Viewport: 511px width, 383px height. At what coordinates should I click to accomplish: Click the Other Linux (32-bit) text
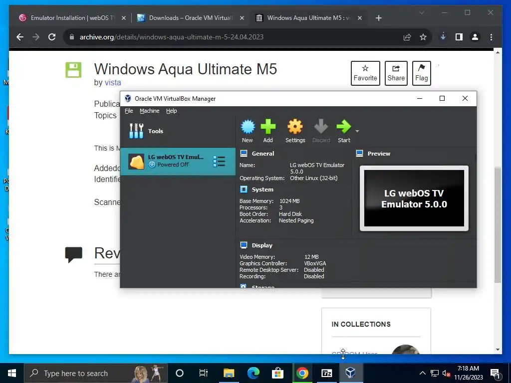313,178
